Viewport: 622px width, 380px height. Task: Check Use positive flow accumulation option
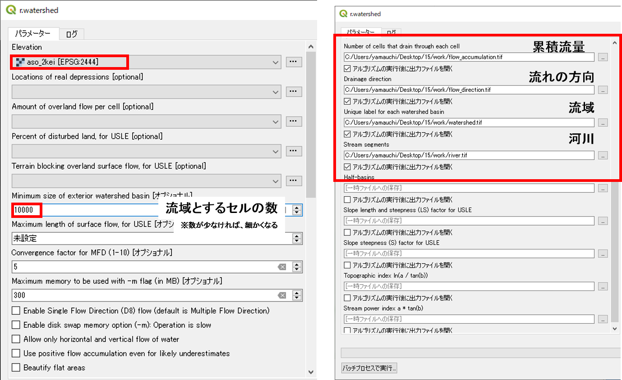click(16, 353)
